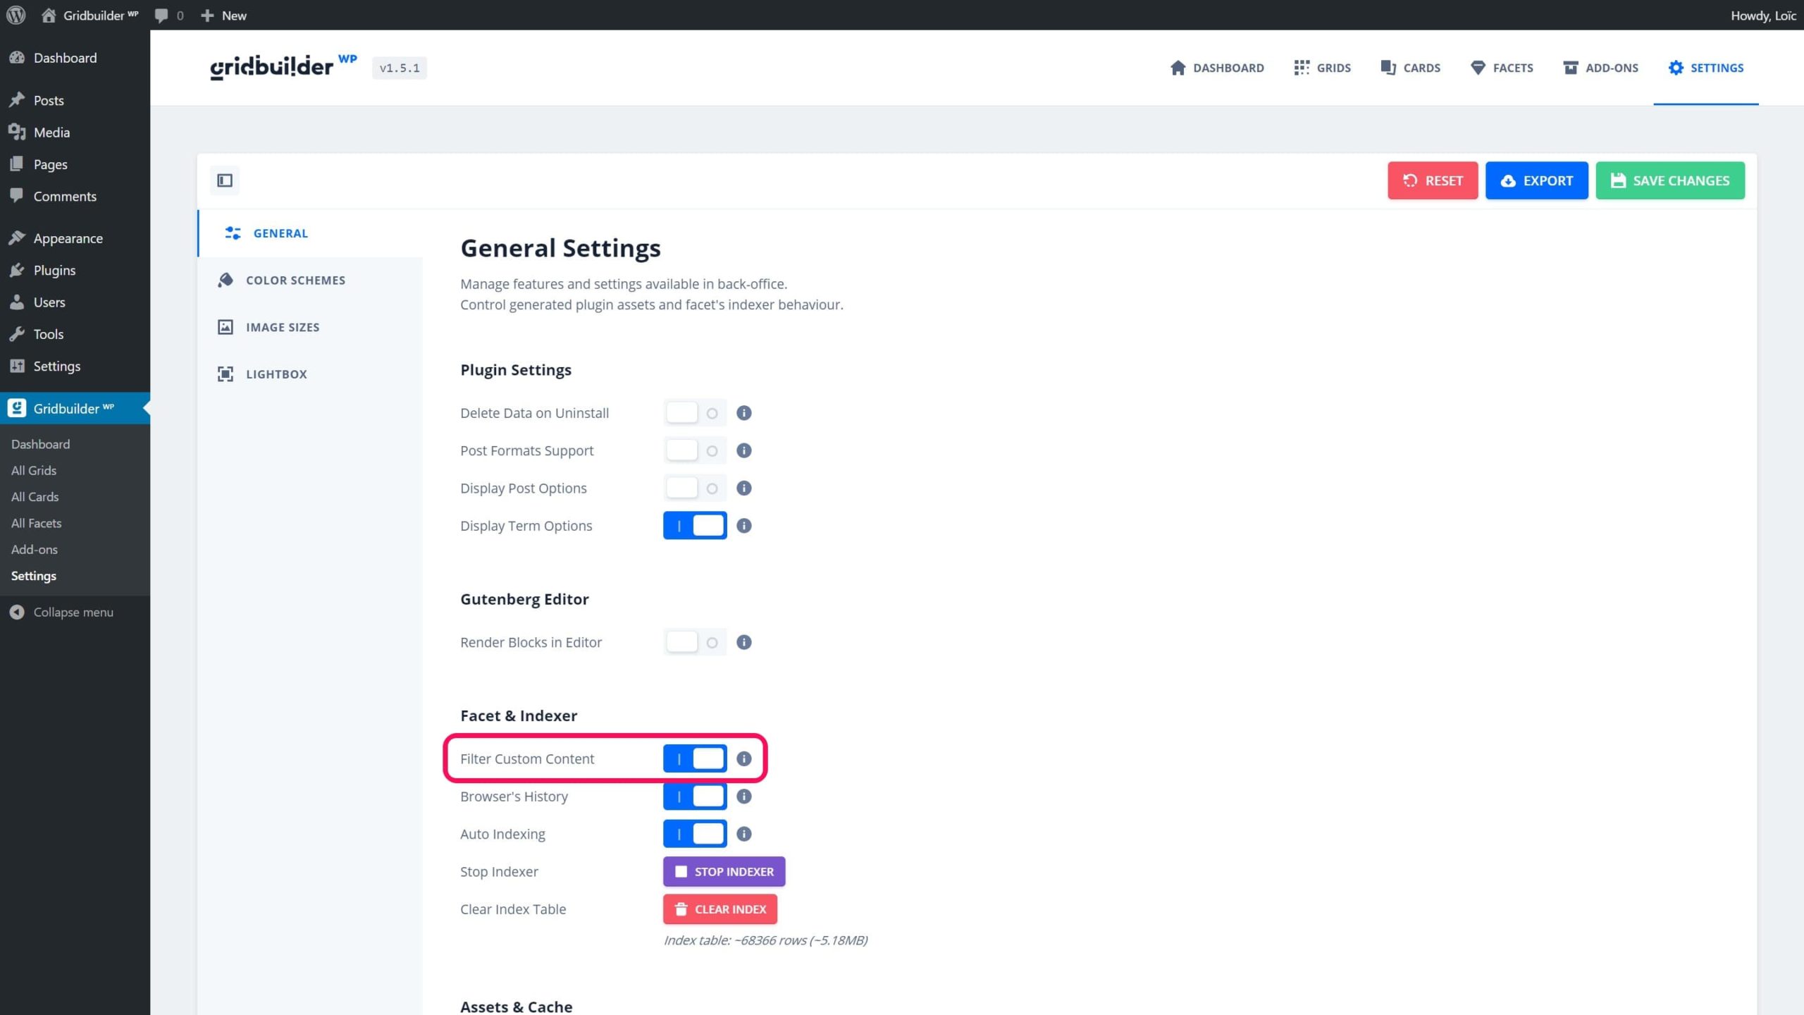The width and height of the screenshot is (1804, 1015).
Task: Open the Image Sizes settings tab
Action: [x=283, y=327]
